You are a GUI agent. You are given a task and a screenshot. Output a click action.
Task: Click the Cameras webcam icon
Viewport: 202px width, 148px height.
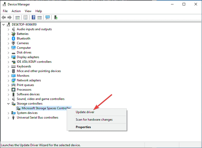tap(13, 43)
